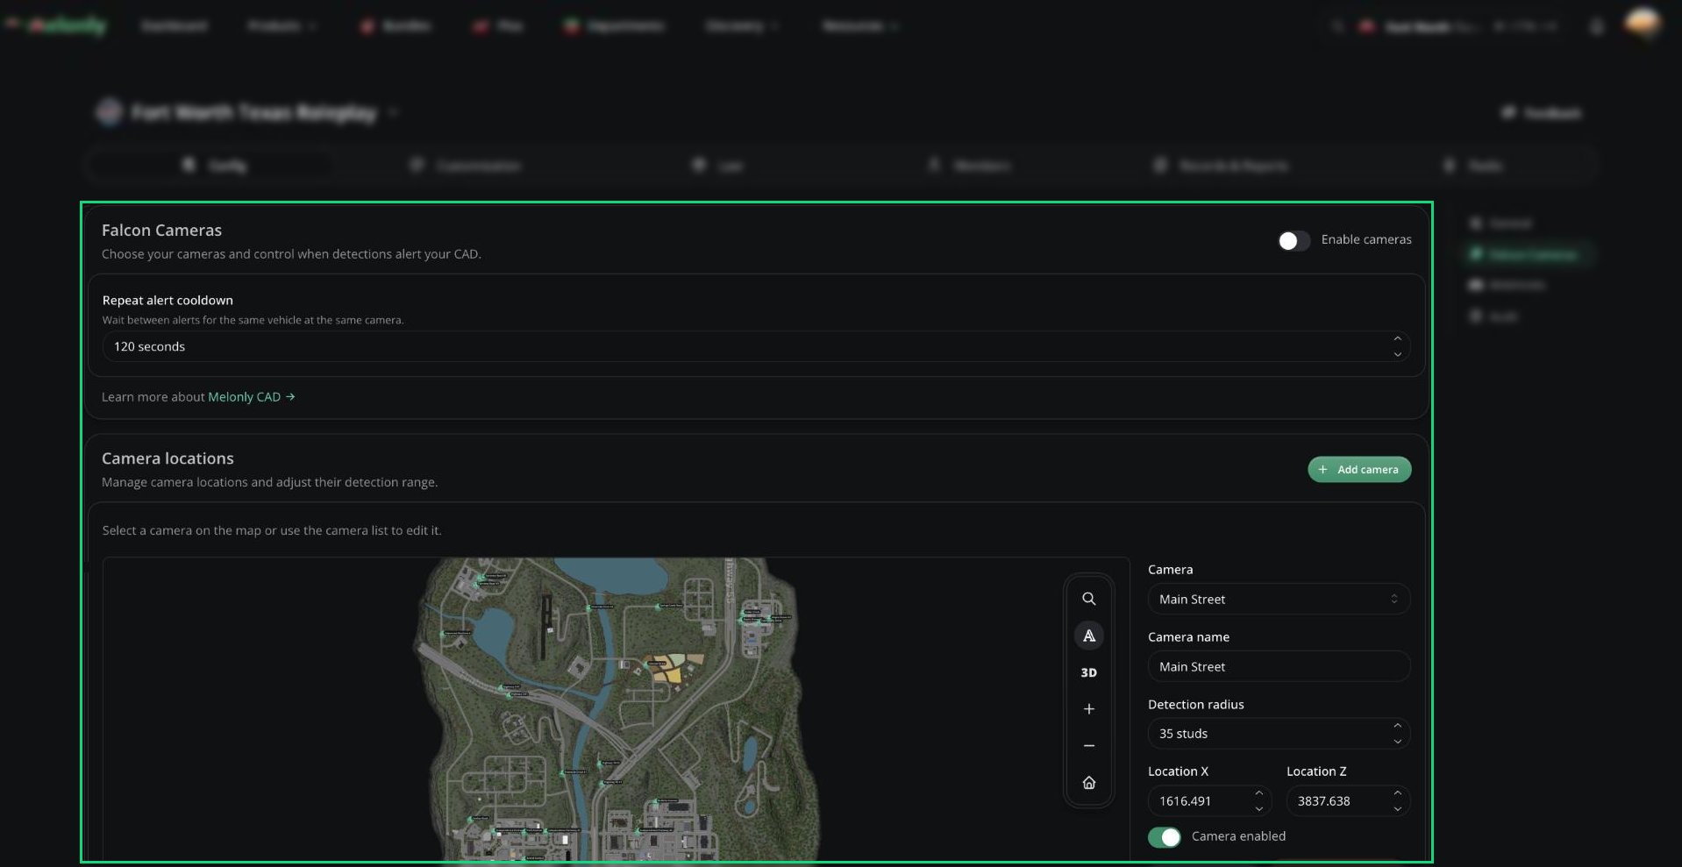Switch the map to 3D view
The width and height of the screenshot is (1682, 867).
(1088, 672)
